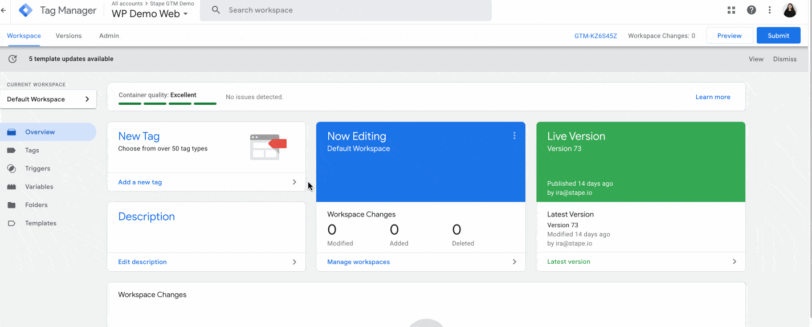Image resolution: width=812 pixels, height=327 pixels.
Task: Click the user profile avatar
Action: (790, 10)
